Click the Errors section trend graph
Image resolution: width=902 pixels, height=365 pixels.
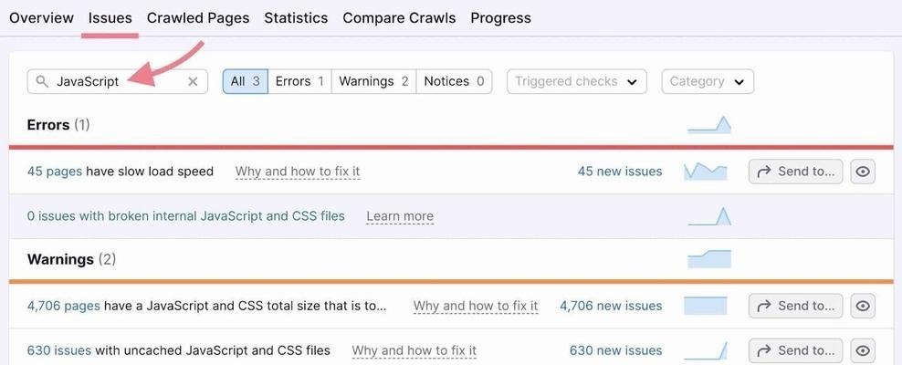(709, 125)
